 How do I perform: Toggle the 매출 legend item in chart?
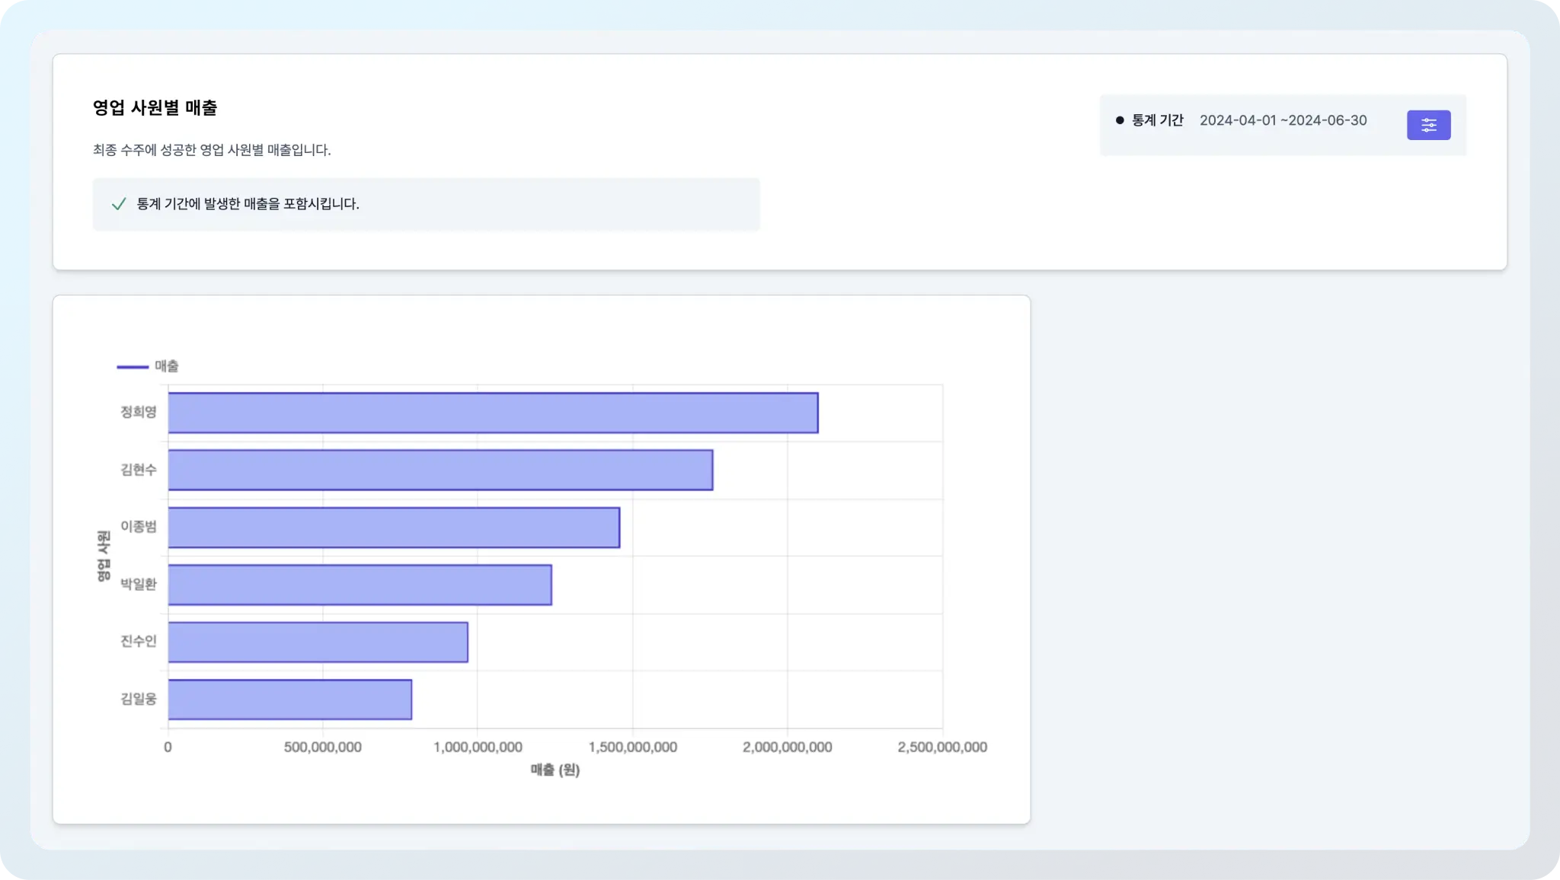click(148, 366)
